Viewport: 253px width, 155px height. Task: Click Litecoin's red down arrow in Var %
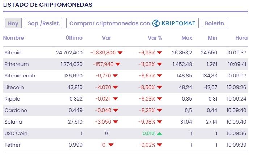click(160, 87)
